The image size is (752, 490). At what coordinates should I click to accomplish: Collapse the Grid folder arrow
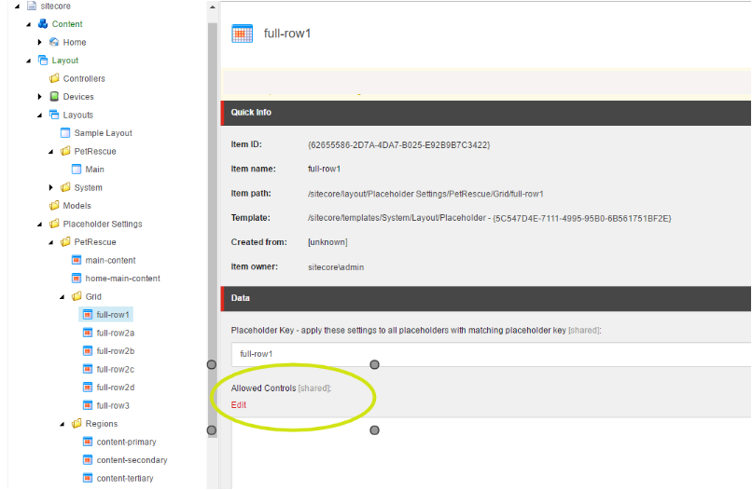point(62,297)
